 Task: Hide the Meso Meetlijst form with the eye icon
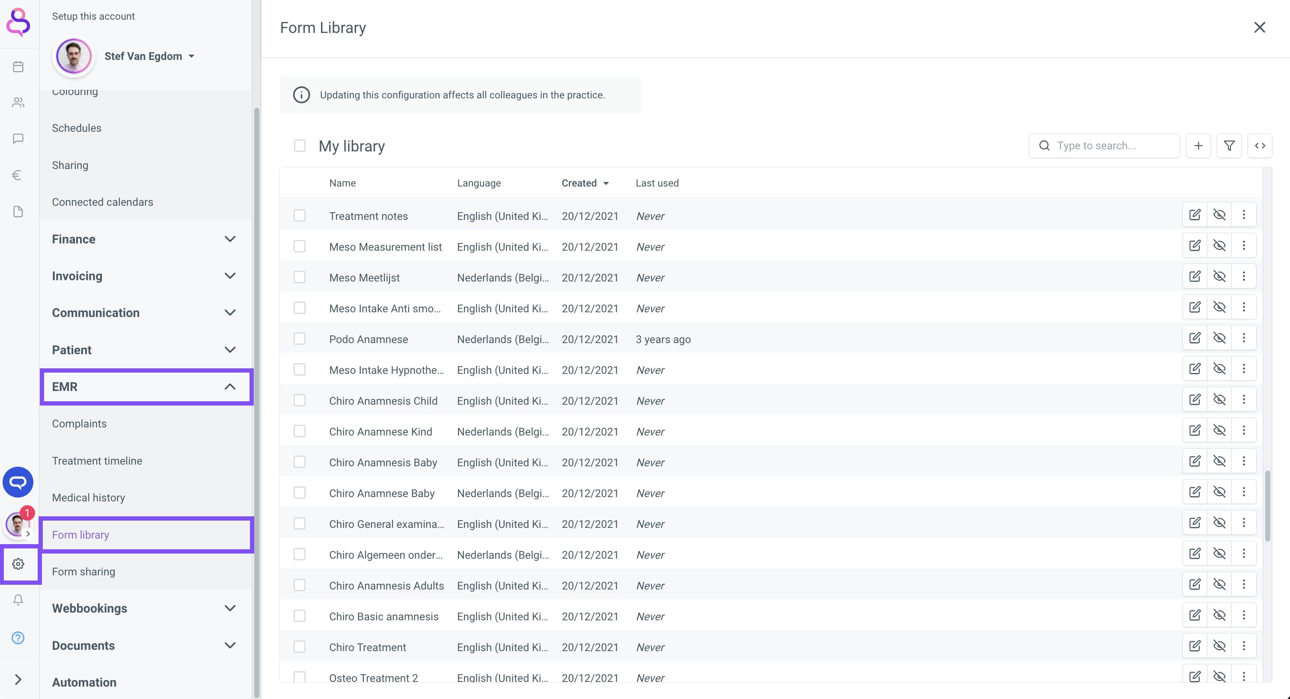pos(1219,277)
